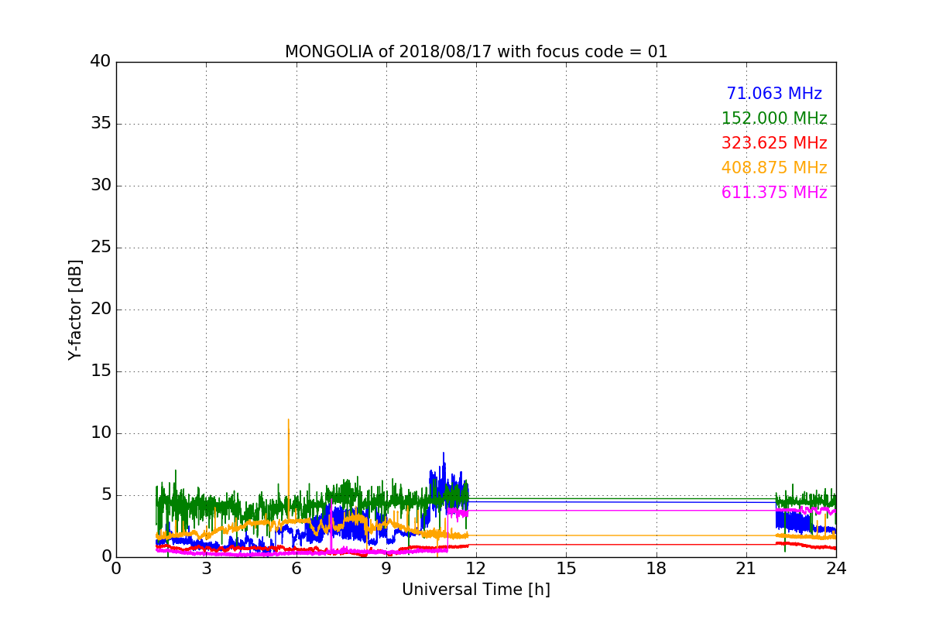Select the 71.063 MHz legend label
The width and height of the screenshot is (929, 619).
[774, 94]
